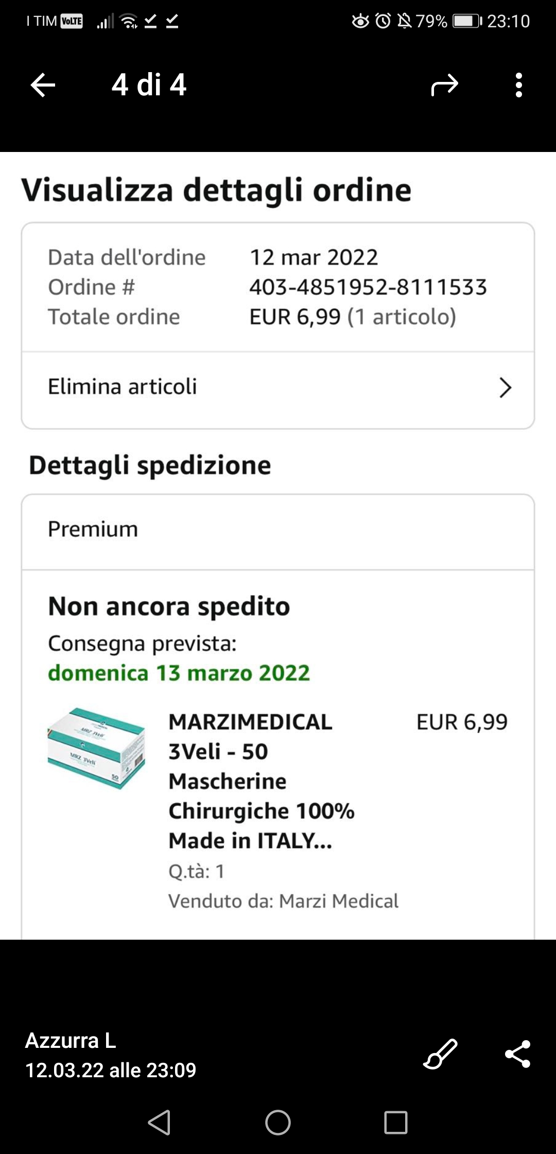The width and height of the screenshot is (556, 1154).
Task: Tap the back arrow icon
Action: coord(43,85)
